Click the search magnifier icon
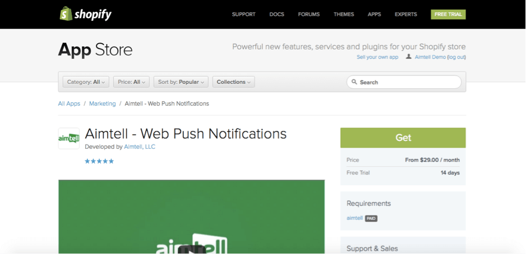This screenshot has width=526, height=254. click(x=354, y=82)
